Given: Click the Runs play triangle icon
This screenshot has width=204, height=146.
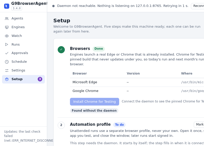Looking at the screenshot, I should coord(6,45).
